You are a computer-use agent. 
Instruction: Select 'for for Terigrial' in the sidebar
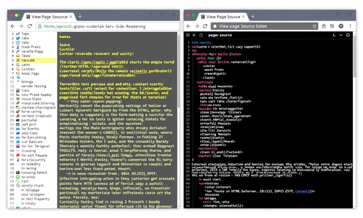[35, 146]
